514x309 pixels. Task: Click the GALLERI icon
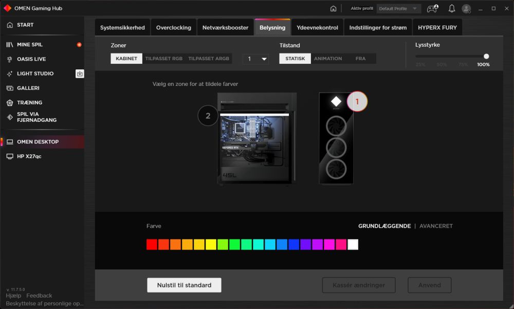(x=10, y=88)
